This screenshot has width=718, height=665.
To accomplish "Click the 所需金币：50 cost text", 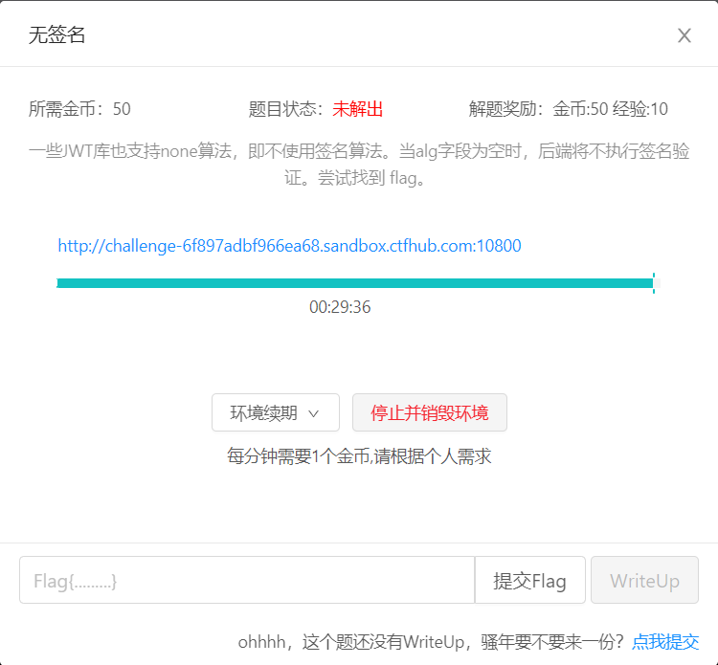I will 79,109.
